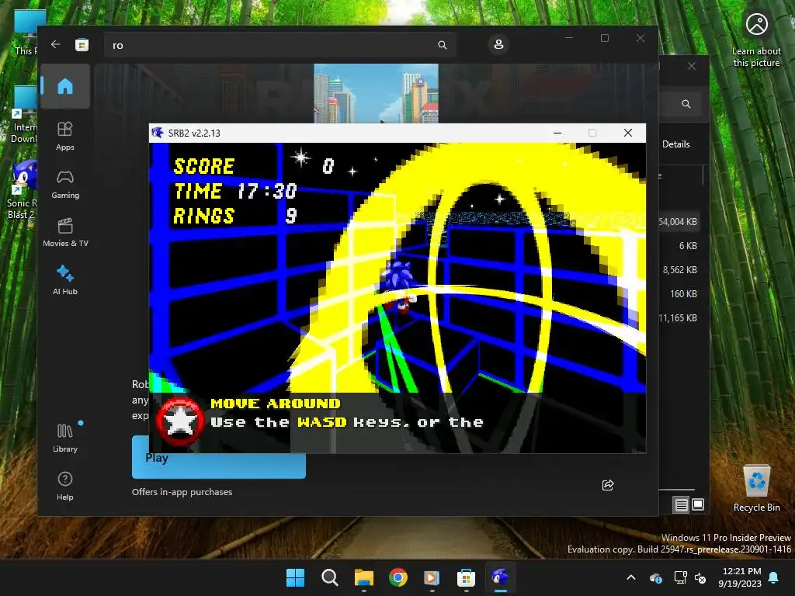795x596 pixels.
Task: Click 'Offers in-app purchases' text
Action: 182,491
